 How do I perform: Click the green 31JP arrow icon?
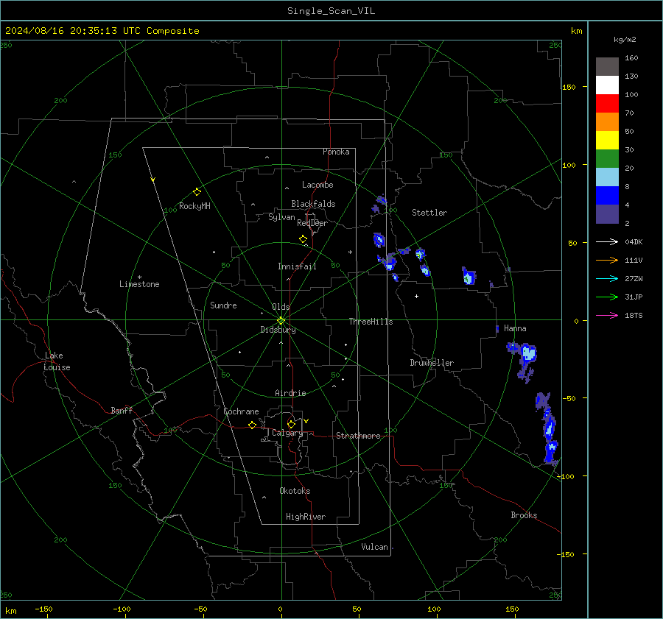(x=607, y=297)
